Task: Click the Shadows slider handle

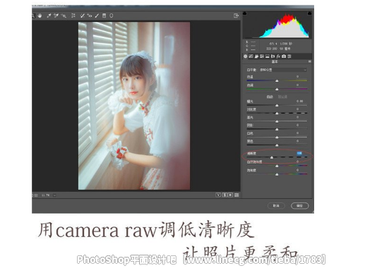Action: (x=277, y=130)
